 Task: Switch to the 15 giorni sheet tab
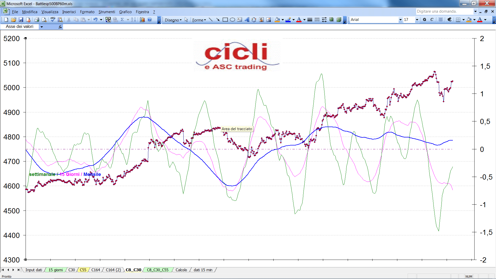56,270
